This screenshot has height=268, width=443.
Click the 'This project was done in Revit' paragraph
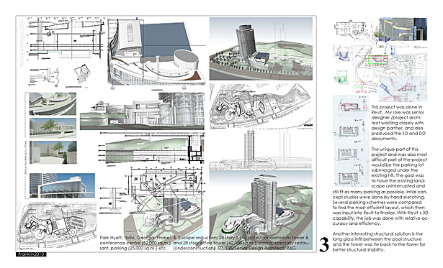click(x=398, y=123)
